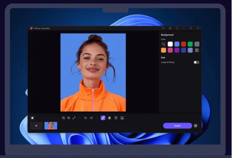Undo the last edit
Image resolution: width=232 pixels, height=158 pixels.
tap(85, 118)
